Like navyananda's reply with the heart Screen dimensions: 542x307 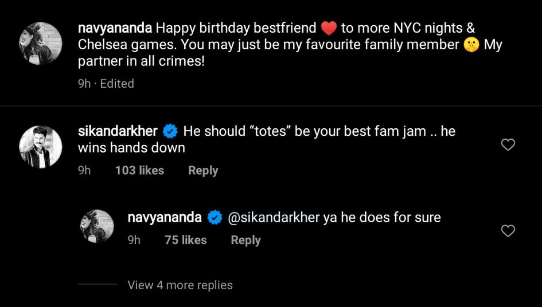point(508,231)
